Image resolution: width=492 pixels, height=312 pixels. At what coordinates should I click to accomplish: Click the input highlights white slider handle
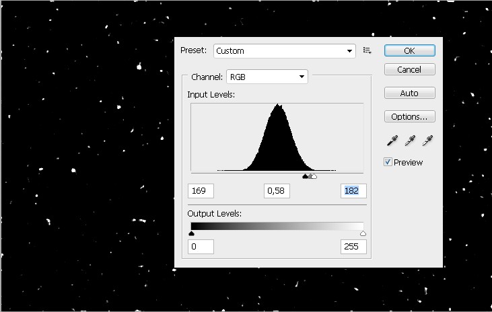point(314,177)
